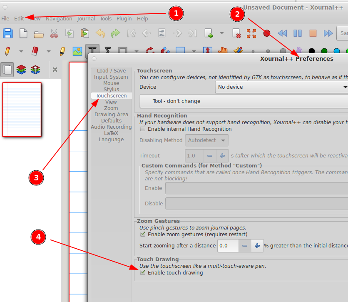
Task: Expand the pen tool options arrow
Action: 21,51
